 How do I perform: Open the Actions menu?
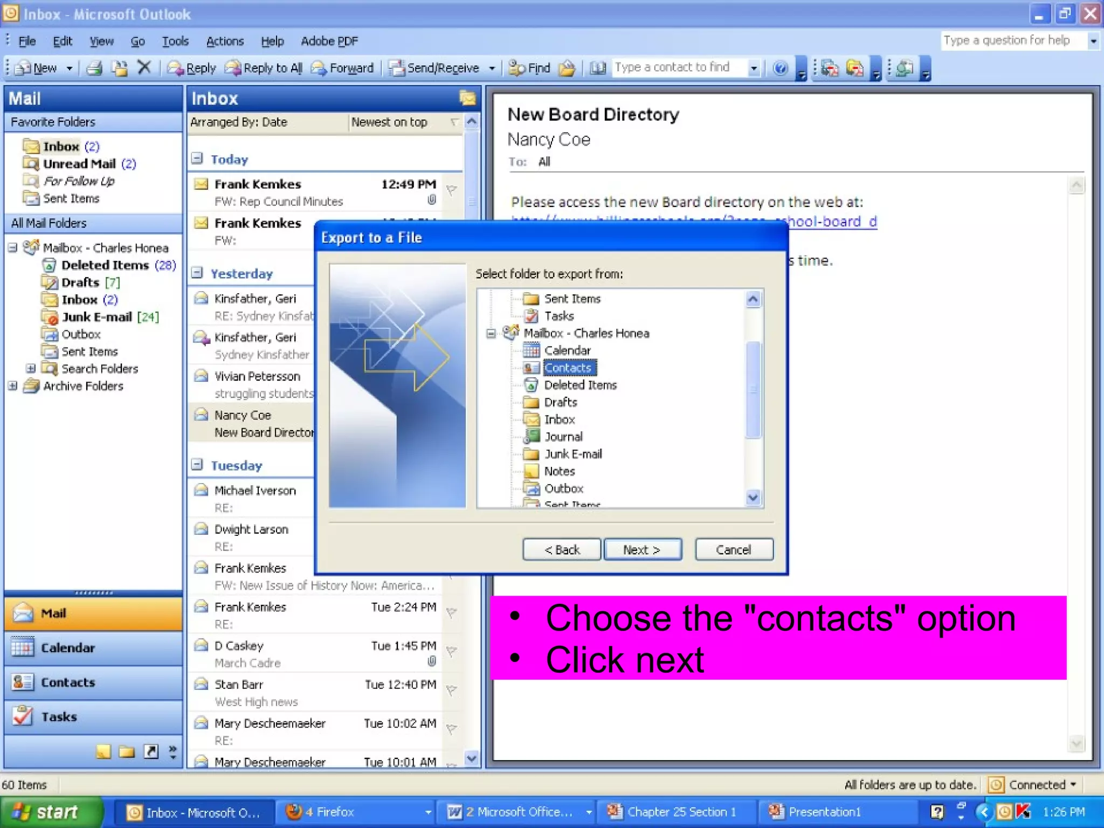pyautogui.click(x=225, y=41)
